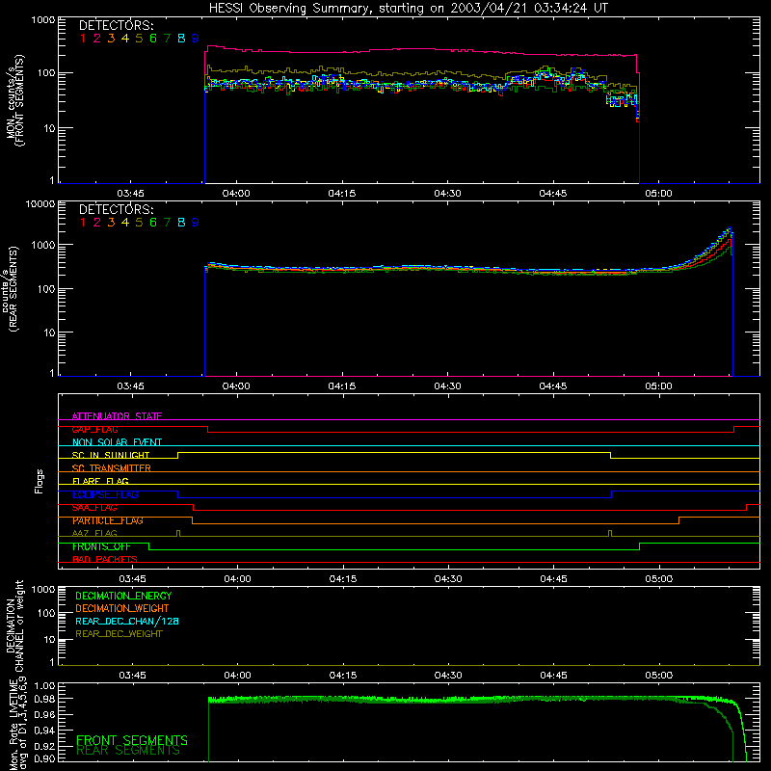
Task: Click the PARTICLE_FLAG label
Action: (x=108, y=520)
